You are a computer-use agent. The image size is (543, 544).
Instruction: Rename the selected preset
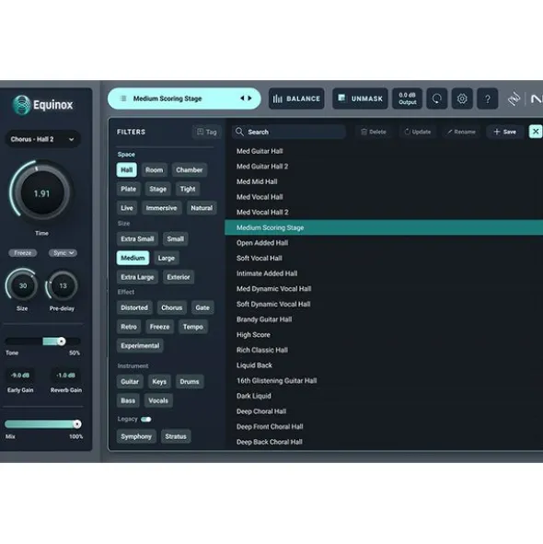click(x=461, y=132)
